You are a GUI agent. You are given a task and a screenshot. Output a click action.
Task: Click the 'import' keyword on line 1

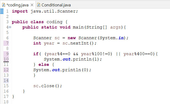click(x=20, y=11)
